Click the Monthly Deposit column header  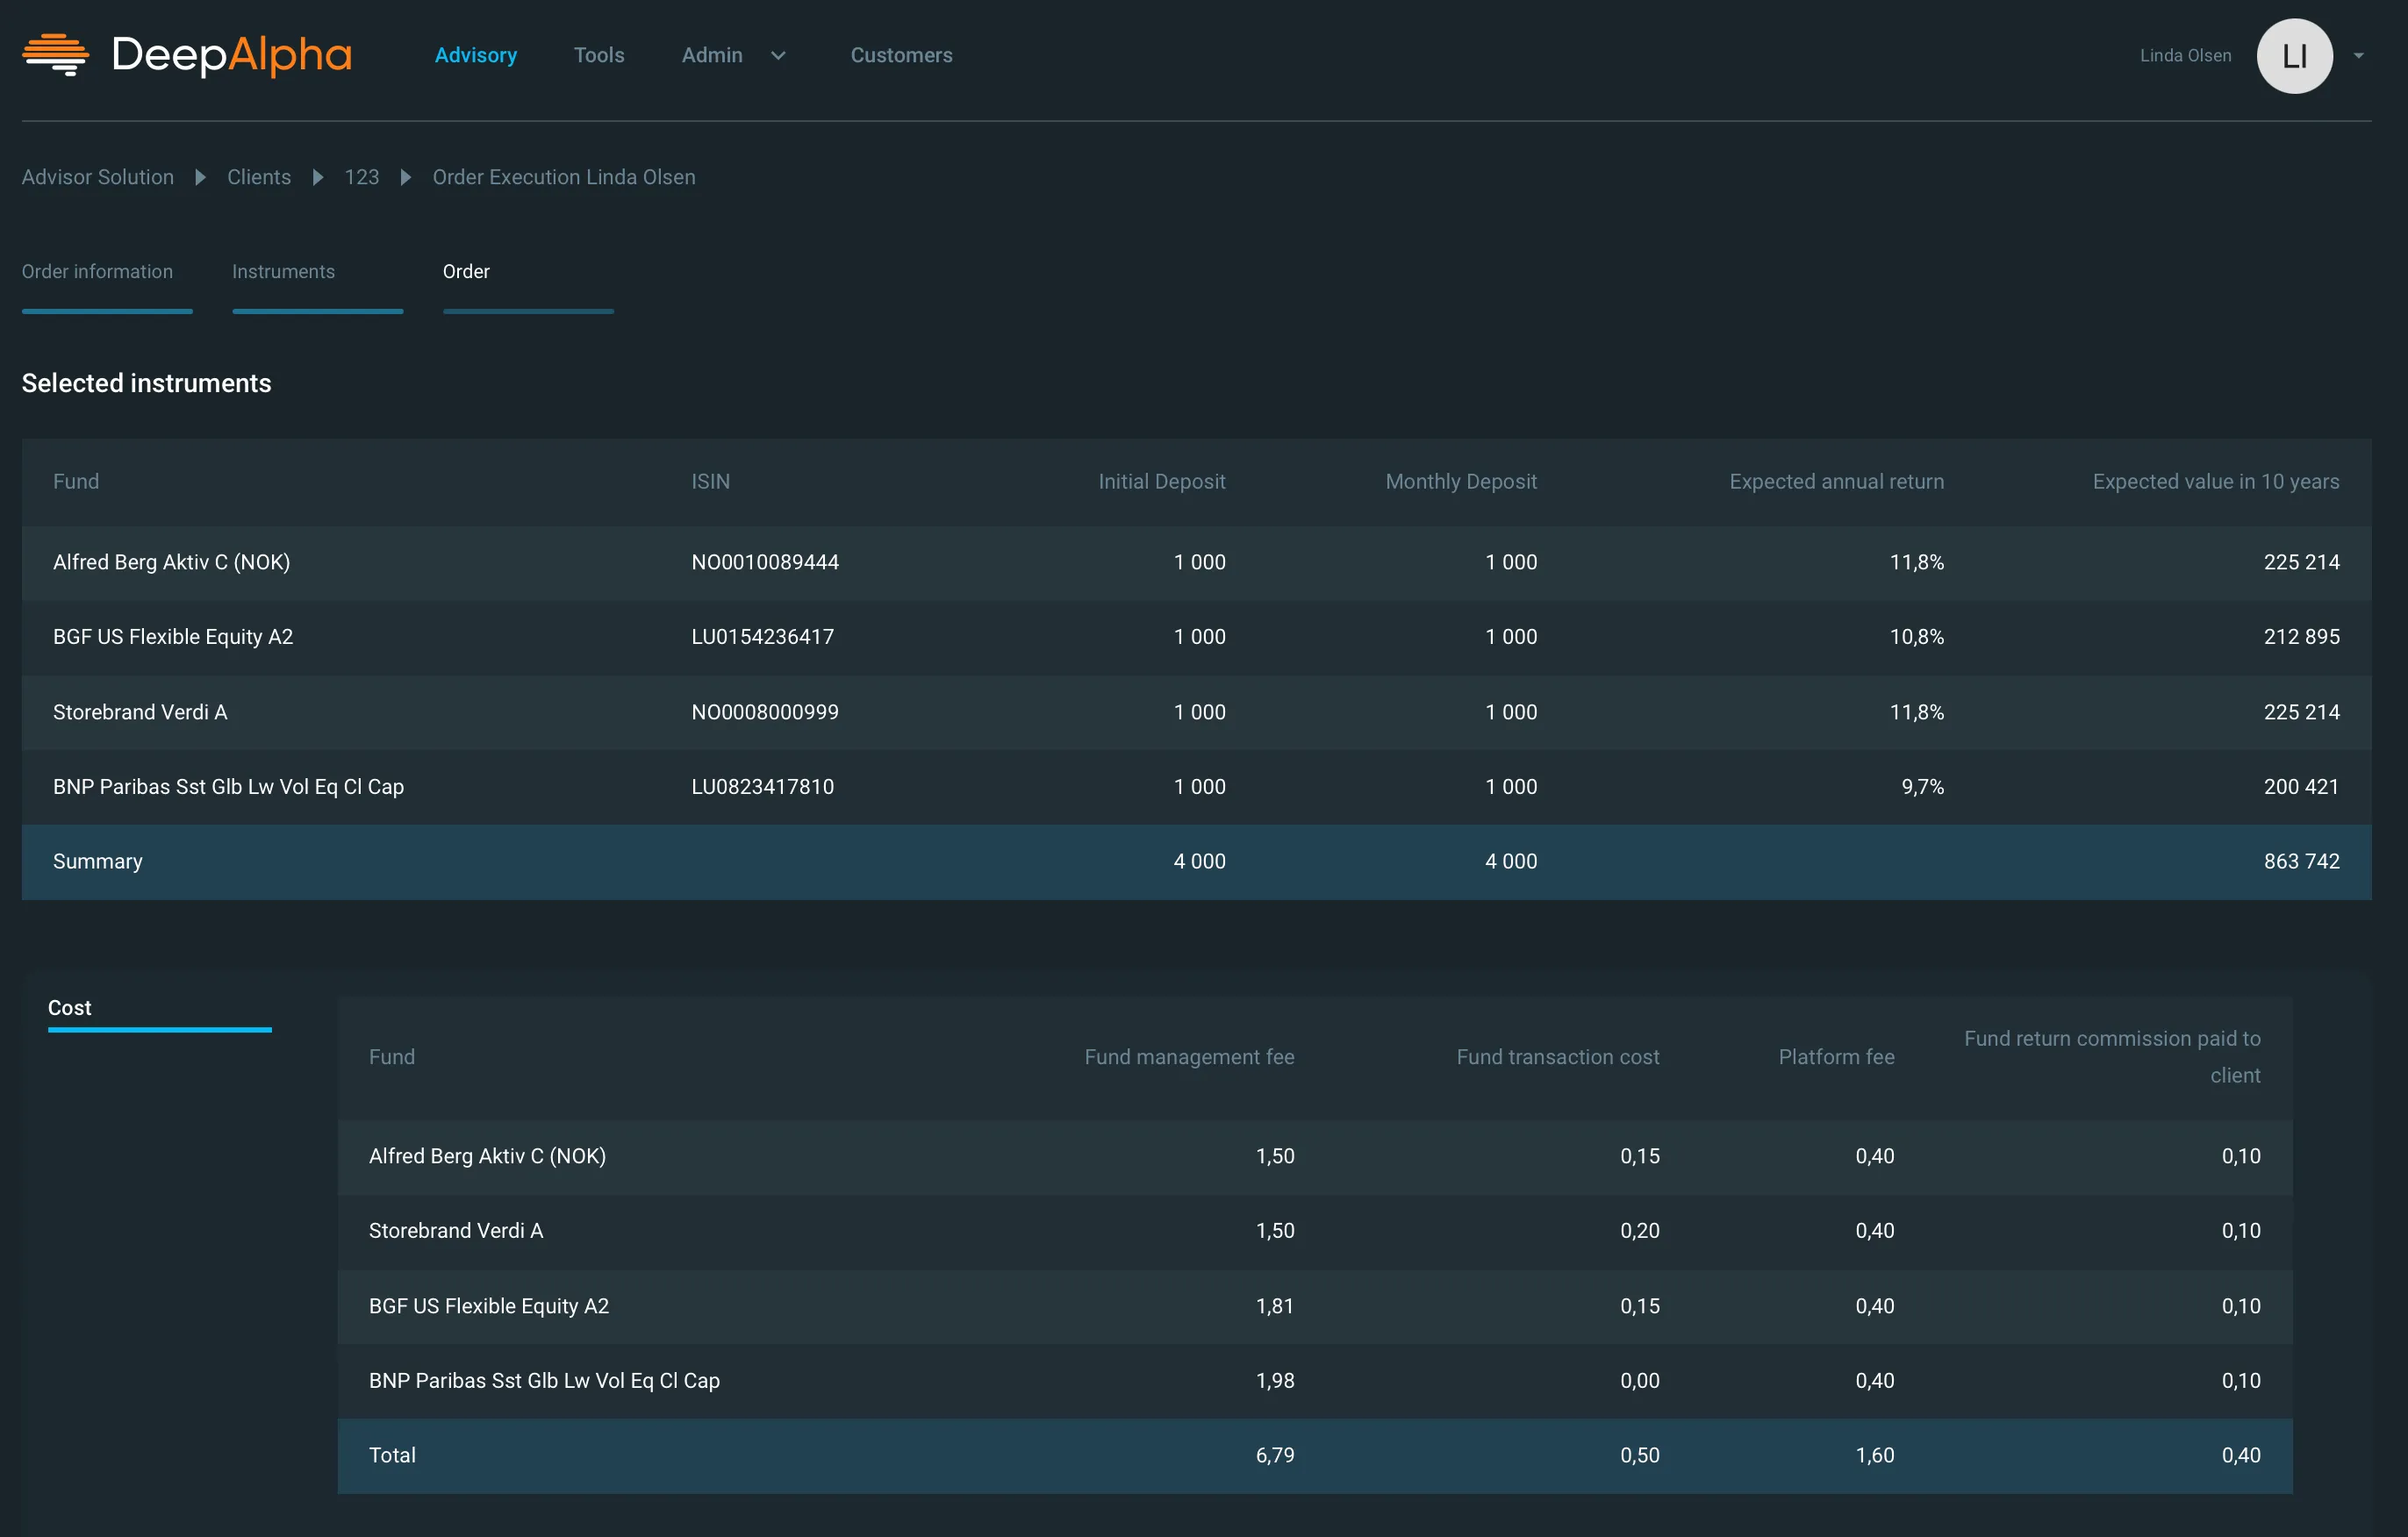1461,481
